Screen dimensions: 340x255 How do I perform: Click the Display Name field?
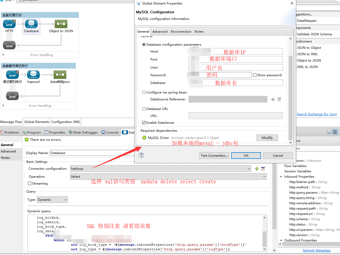(x=92, y=153)
